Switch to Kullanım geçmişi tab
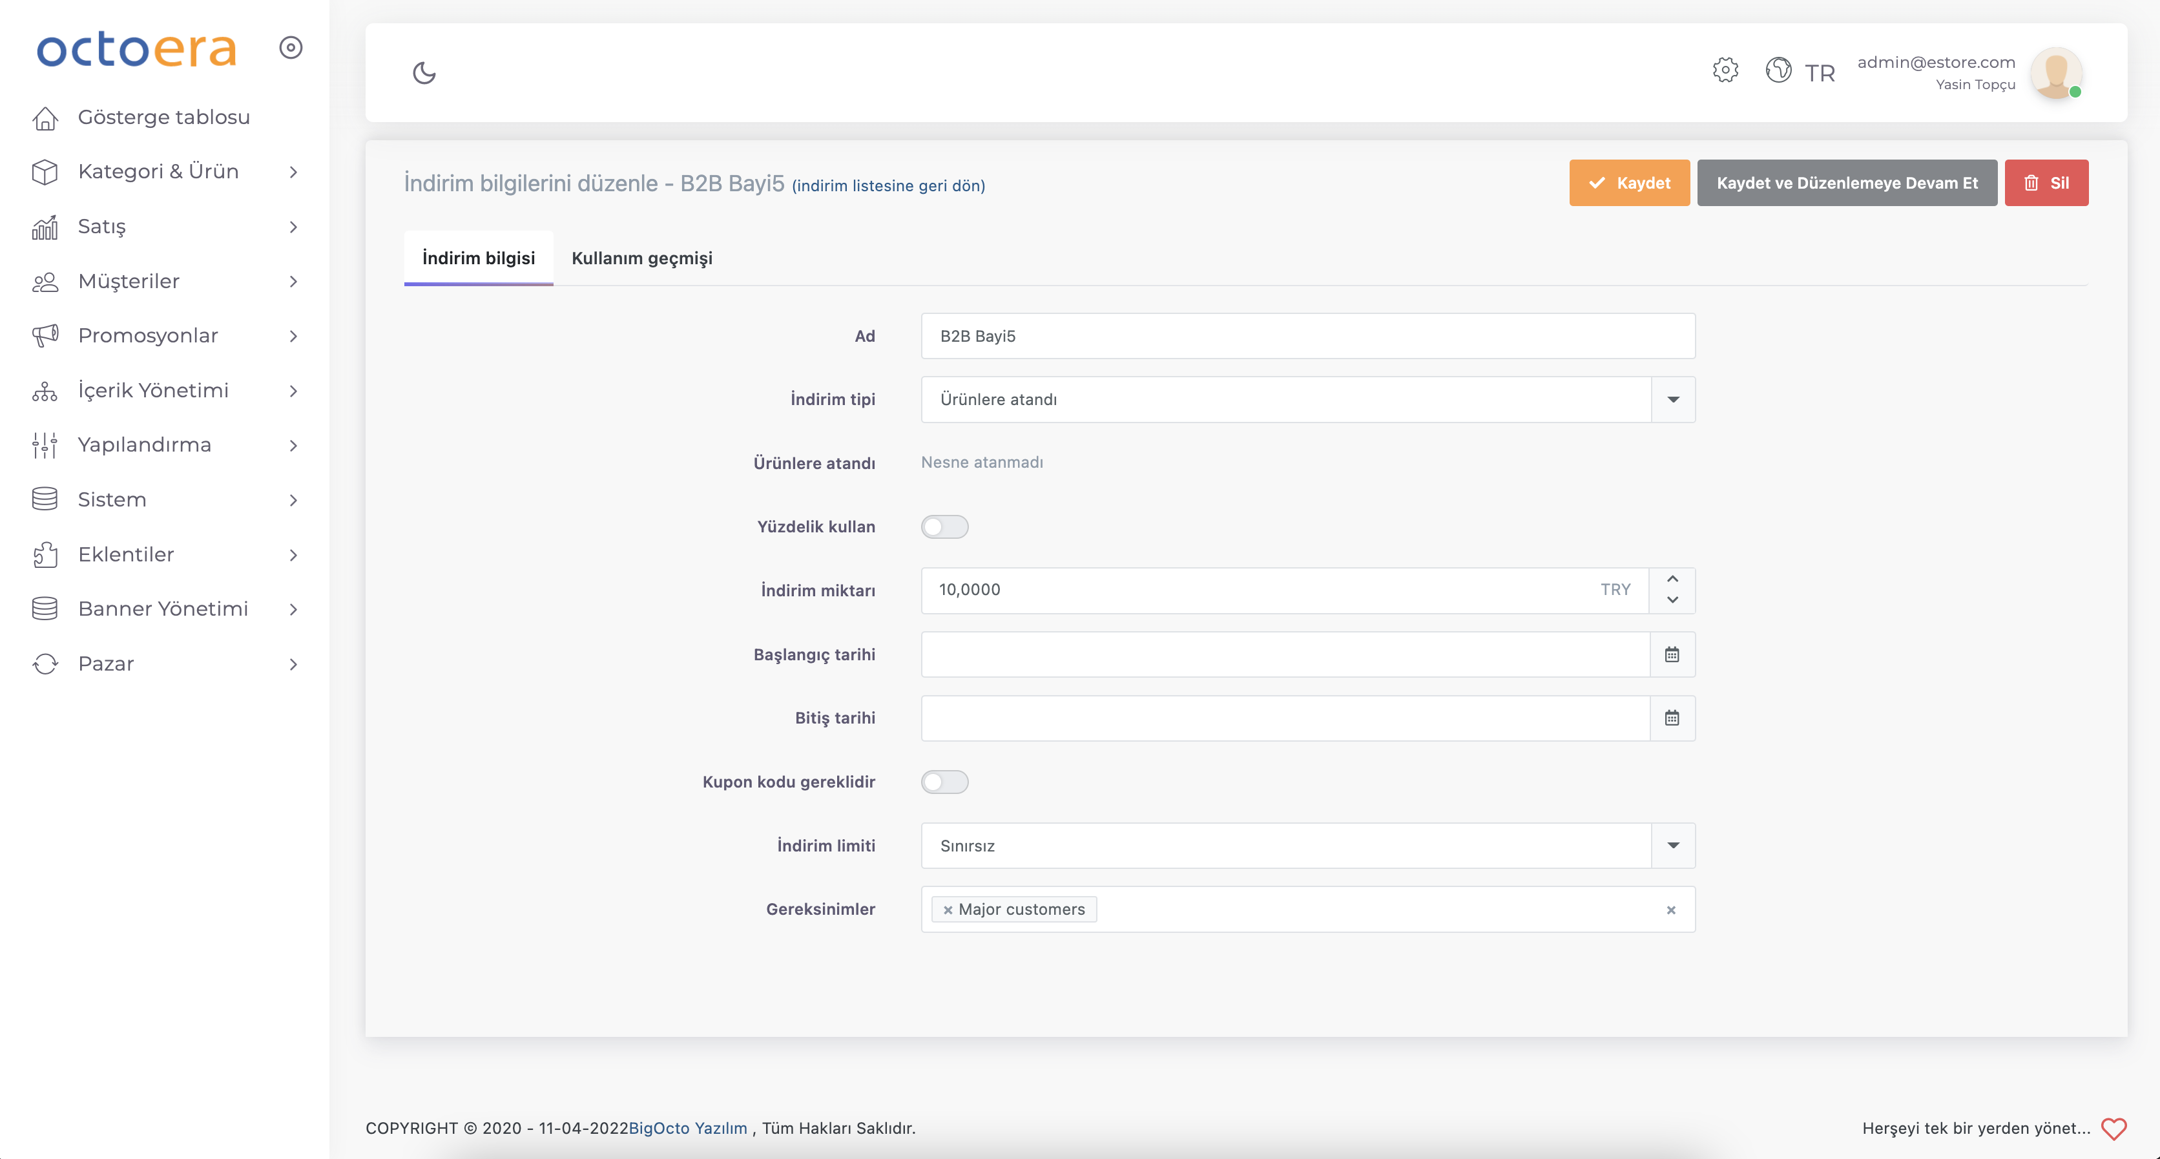 point(641,258)
